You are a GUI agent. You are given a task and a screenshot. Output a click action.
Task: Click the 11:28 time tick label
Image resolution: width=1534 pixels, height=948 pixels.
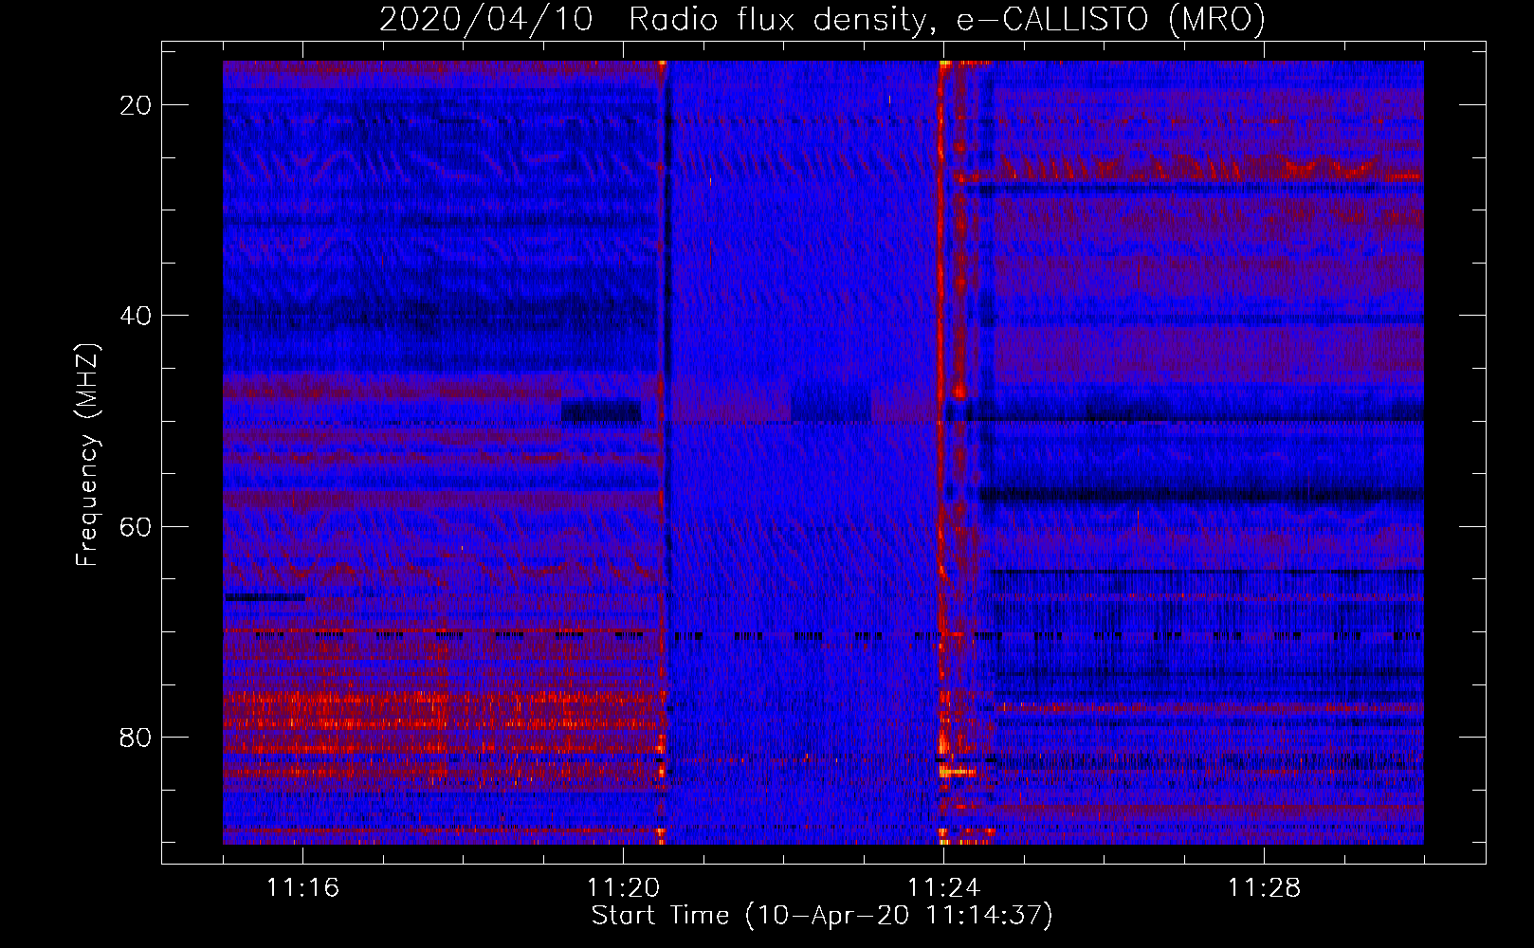(x=1264, y=887)
